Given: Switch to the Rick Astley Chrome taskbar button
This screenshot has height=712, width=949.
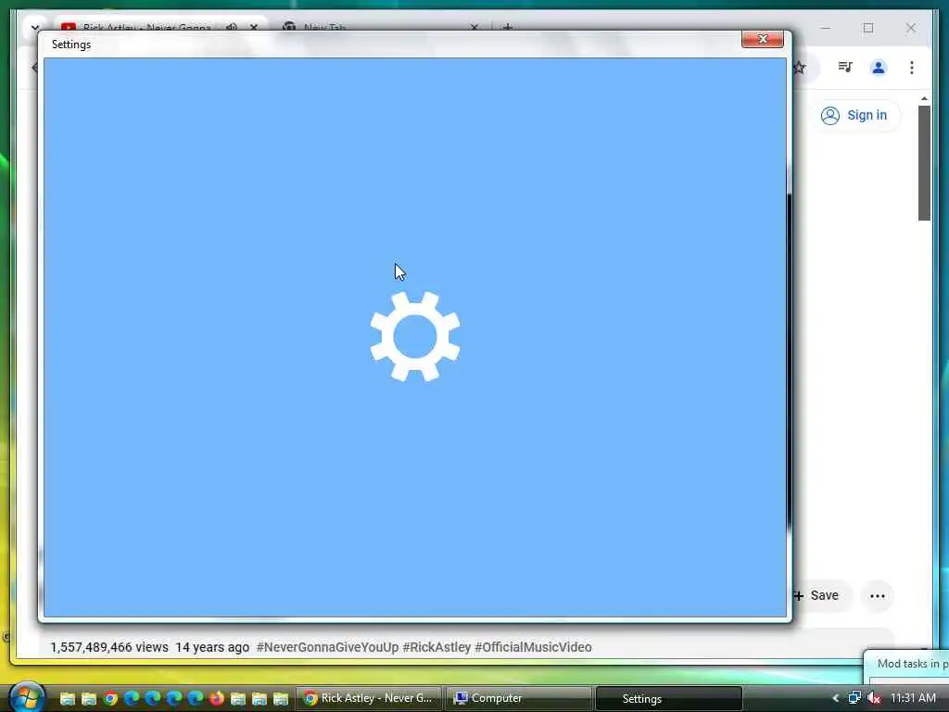Looking at the screenshot, I should click(x=369, y=698).
